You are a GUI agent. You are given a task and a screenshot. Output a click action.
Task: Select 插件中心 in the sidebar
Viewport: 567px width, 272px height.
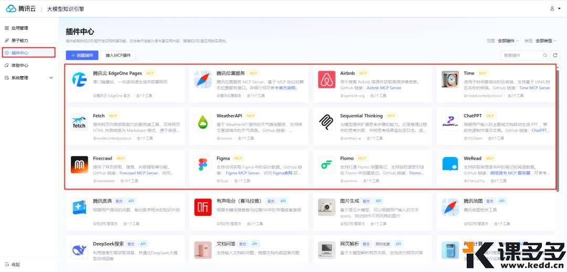click(29, 53)
